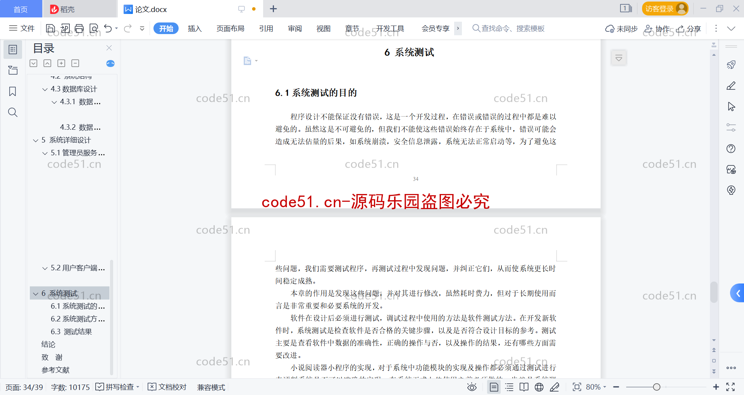
Task: Switch to the 稻壳 tab
Action: click(79, 9)
